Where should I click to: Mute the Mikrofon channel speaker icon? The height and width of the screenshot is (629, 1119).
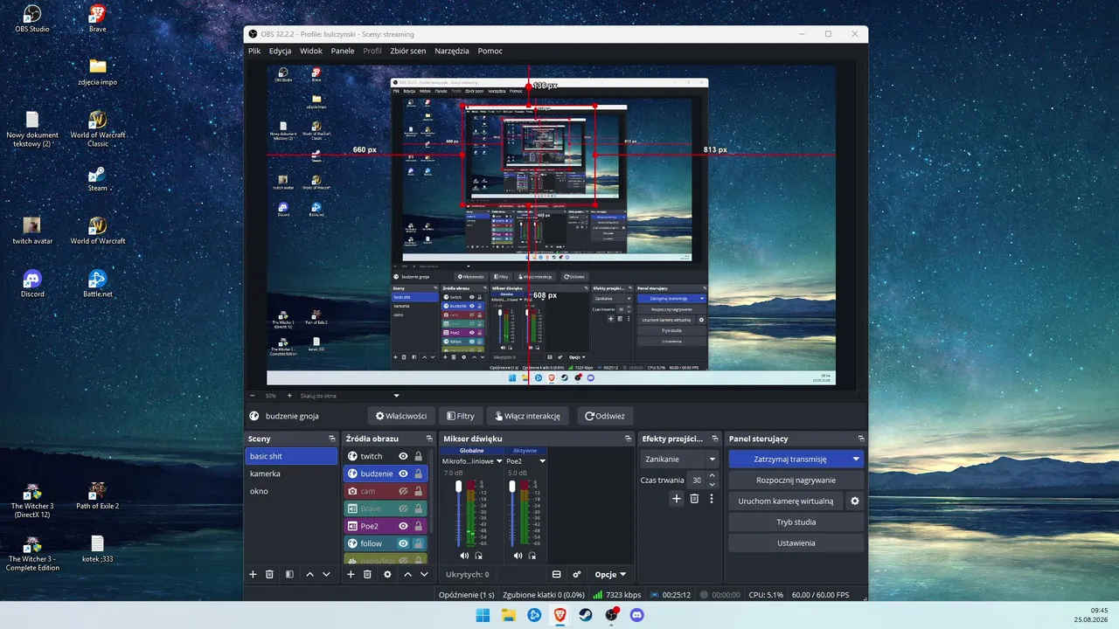(x=464, y=556)
